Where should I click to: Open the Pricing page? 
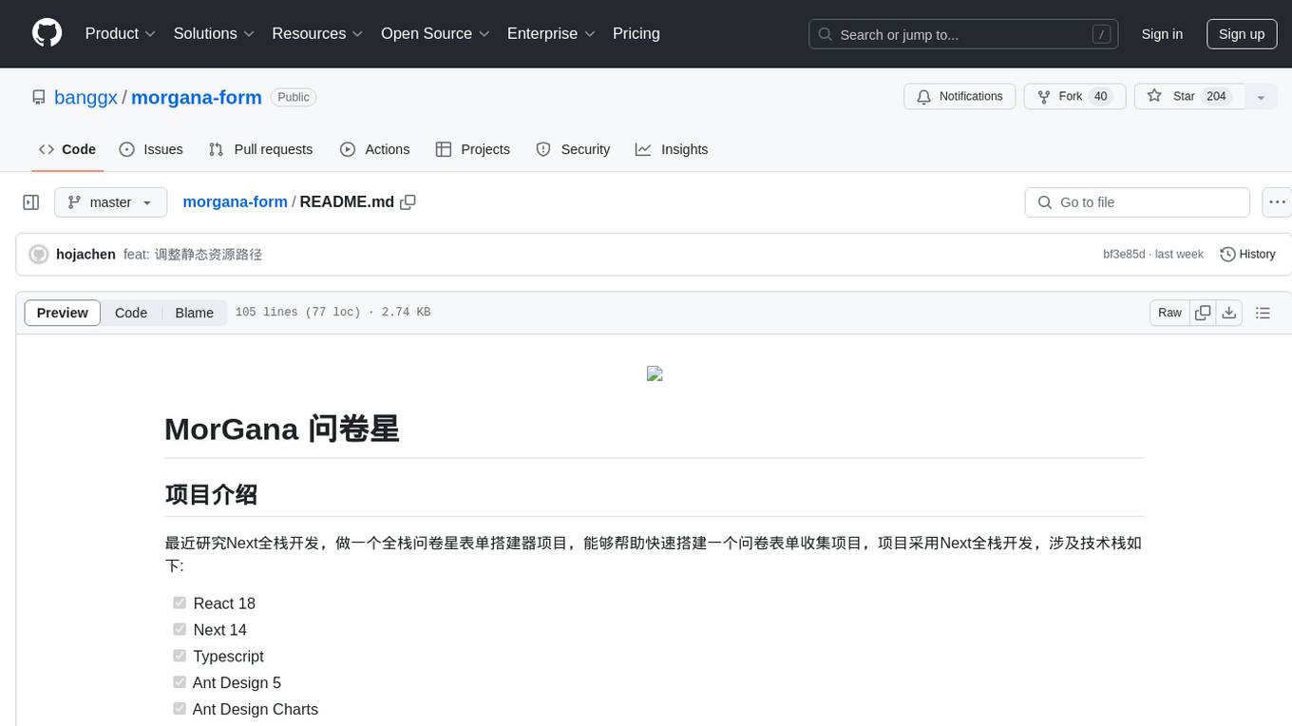pos(636,33)
